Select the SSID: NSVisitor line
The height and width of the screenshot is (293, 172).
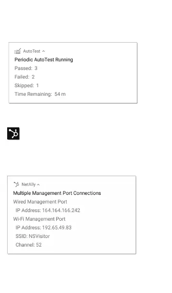32,236
